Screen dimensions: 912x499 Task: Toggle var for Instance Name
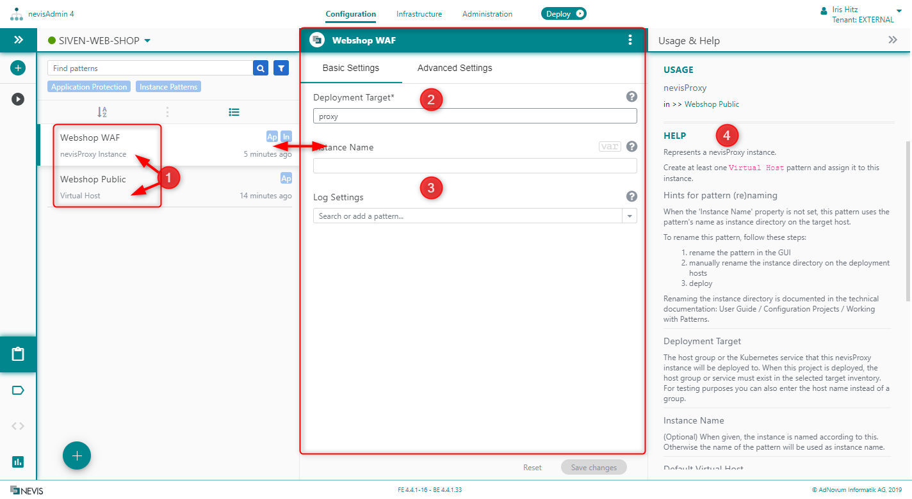610,147
